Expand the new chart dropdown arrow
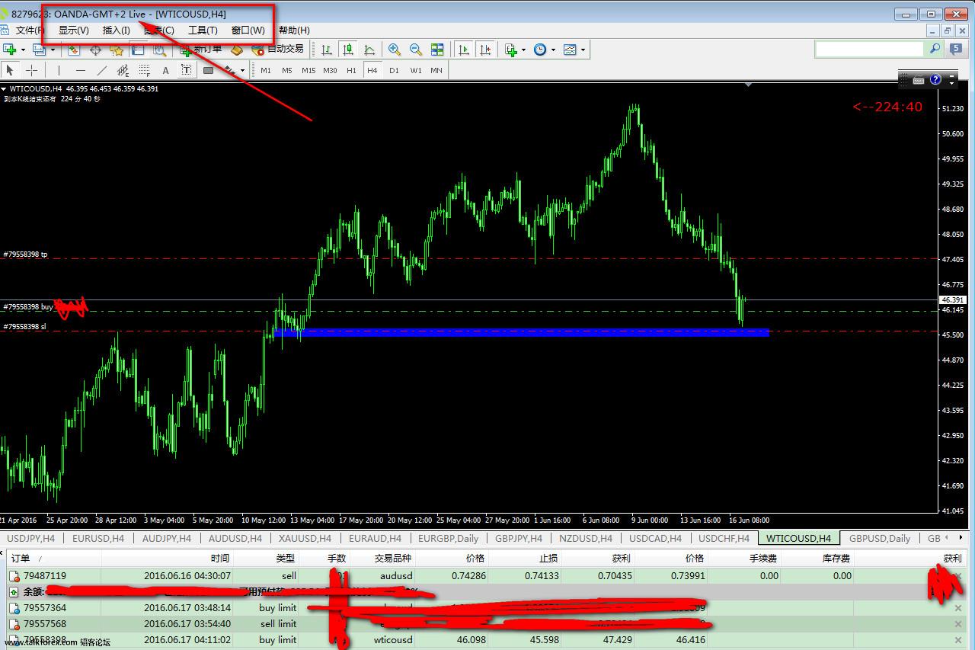This screenshot has height=650, width=975. click(x=24, y=50)
